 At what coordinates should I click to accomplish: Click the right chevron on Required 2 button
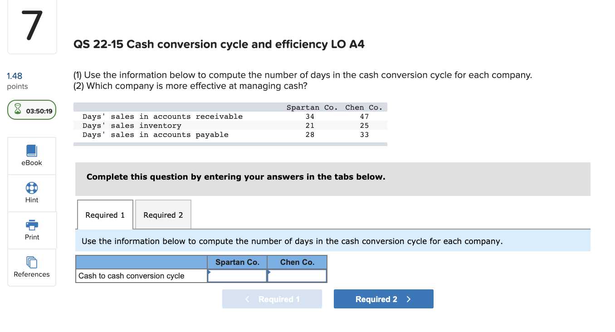pos(408,298)
